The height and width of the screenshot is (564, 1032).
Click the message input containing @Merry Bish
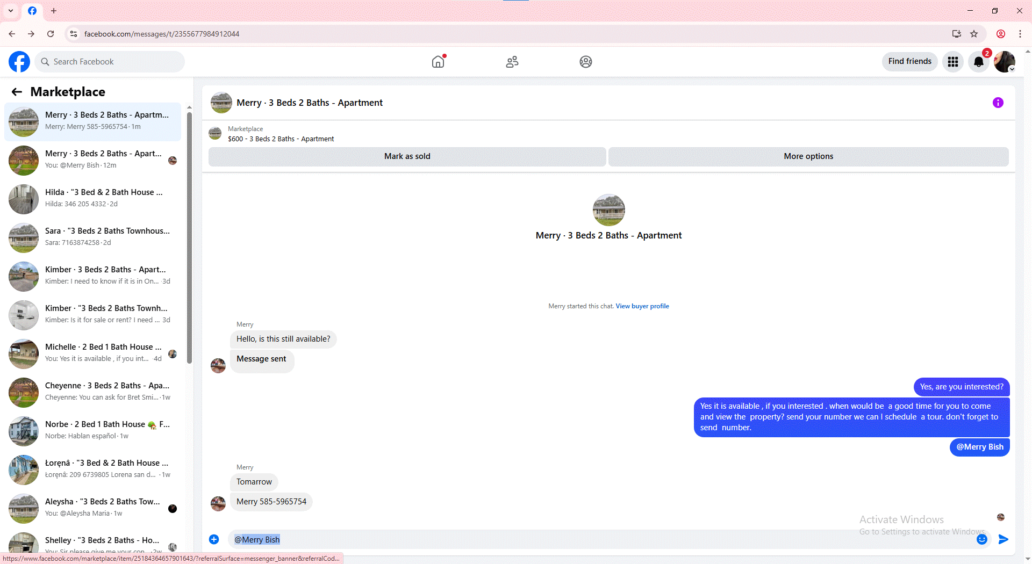pos(601,539)
